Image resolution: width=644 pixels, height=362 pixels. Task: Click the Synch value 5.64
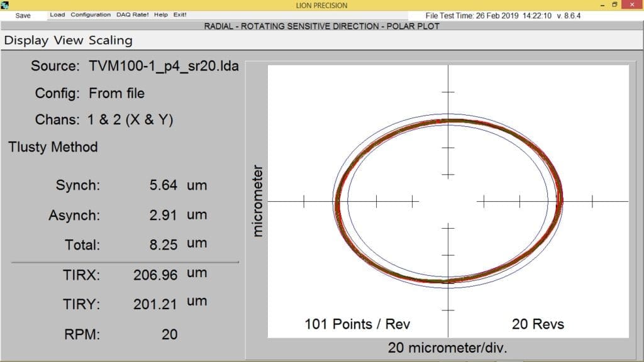(164, 185)
